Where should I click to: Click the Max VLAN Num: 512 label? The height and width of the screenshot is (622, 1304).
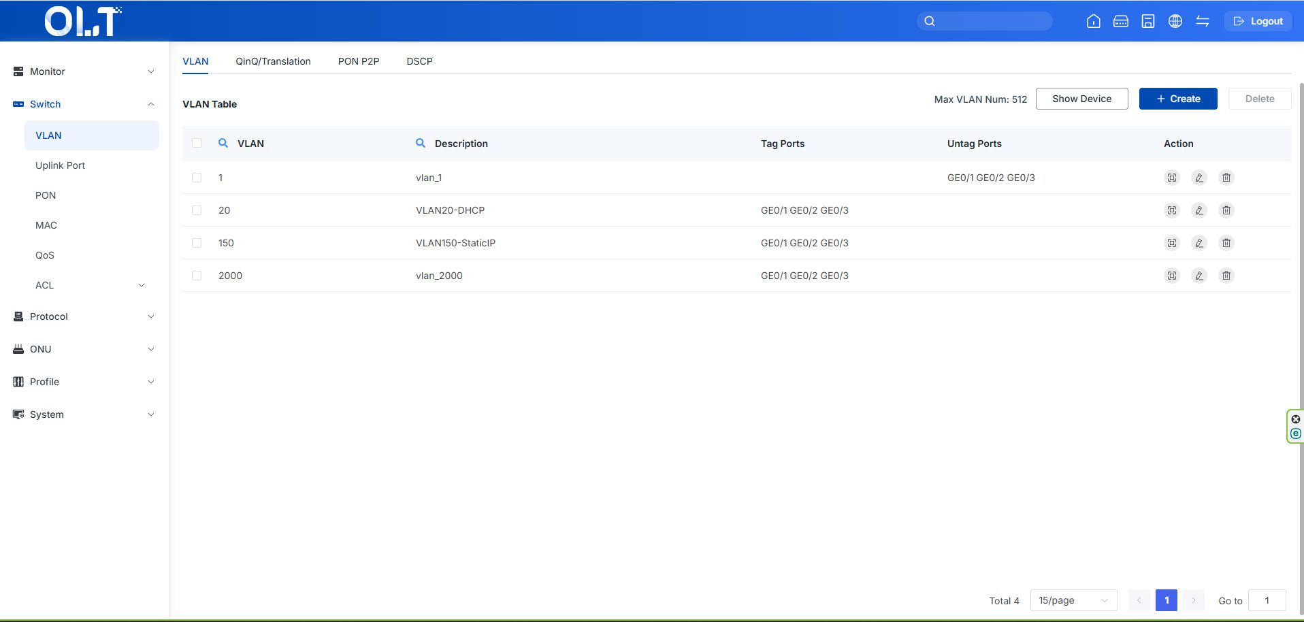tap(981, 99)
